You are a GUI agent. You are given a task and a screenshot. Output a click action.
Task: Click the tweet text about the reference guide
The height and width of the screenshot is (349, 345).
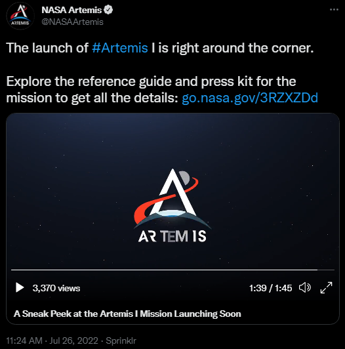tap(162, 89)
